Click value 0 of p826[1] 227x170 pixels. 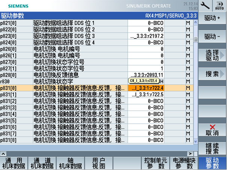(x=146, y=56)
